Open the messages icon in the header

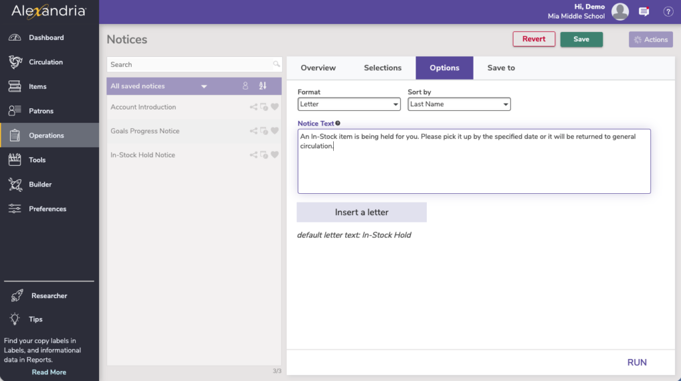[644, 11]
